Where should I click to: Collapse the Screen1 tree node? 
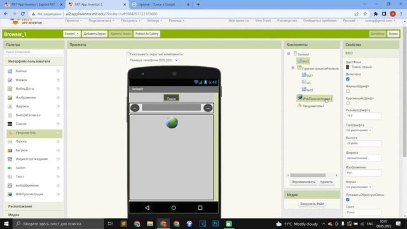pos(289,53)
